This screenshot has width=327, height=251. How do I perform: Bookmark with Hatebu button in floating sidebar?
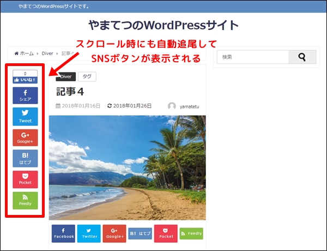pyautogui.click(x=25, y=158)
